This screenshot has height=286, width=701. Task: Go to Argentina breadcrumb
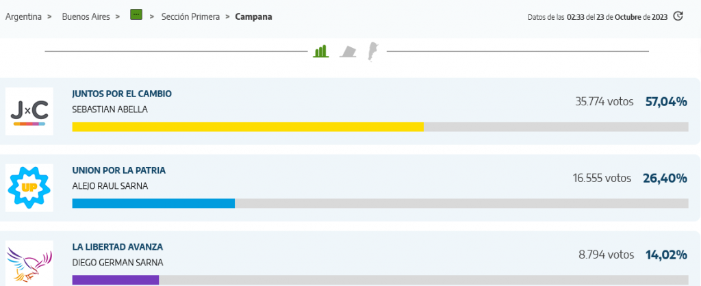click(x=23, y=17)
